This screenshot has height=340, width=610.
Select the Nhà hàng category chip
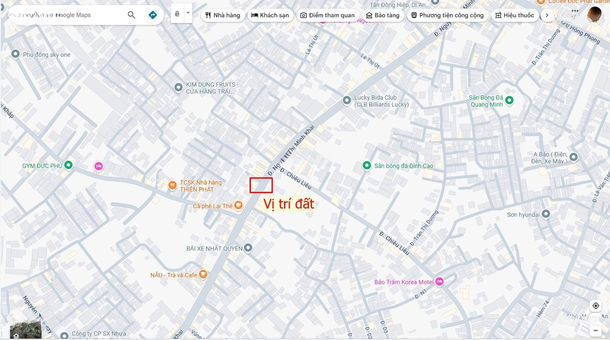click(x=223, y=15)
